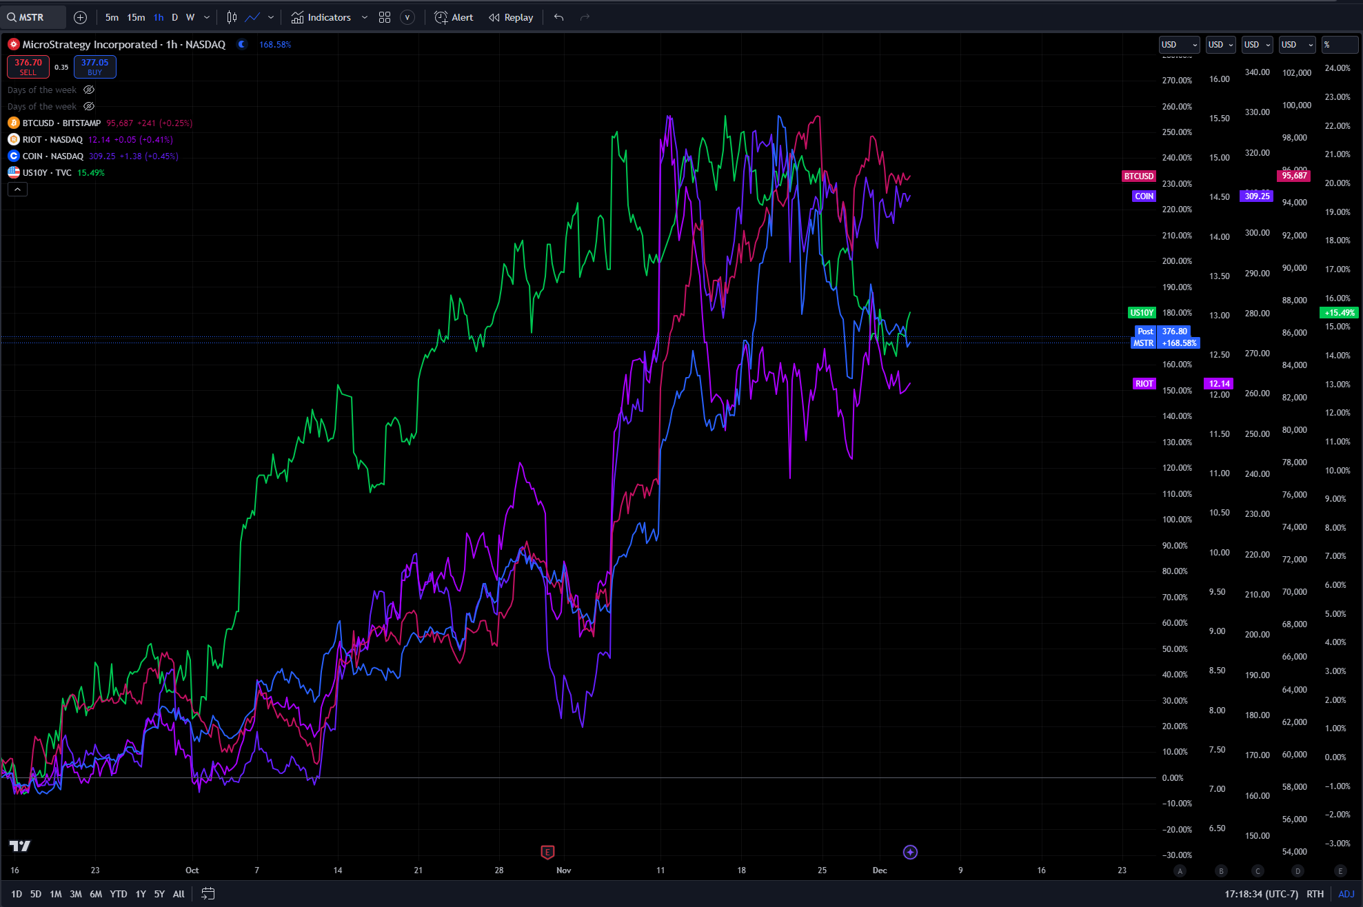Open symbol search with the plus icon
Screen dimensions: 1363x907
[80, 17]
